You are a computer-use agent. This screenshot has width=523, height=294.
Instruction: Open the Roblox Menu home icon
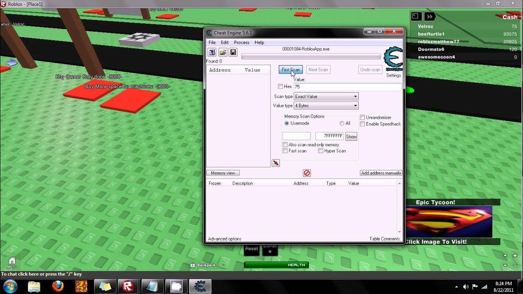point(12,263)
